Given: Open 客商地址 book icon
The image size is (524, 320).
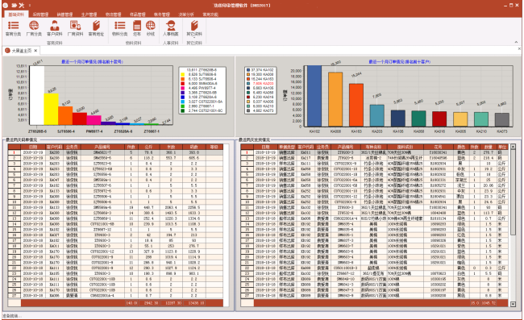Looking at the screenshot, I should [96, 28].
